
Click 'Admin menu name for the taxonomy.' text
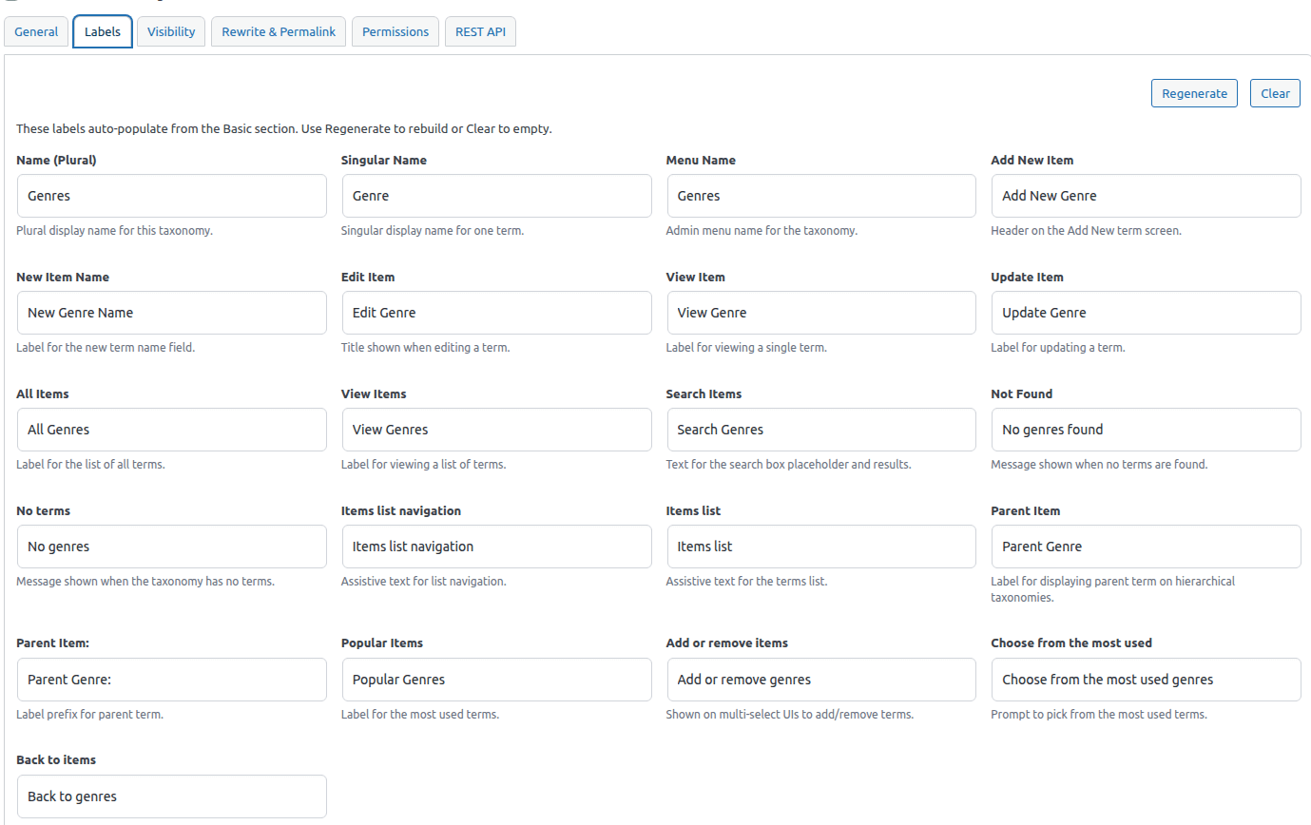point(762,231)
